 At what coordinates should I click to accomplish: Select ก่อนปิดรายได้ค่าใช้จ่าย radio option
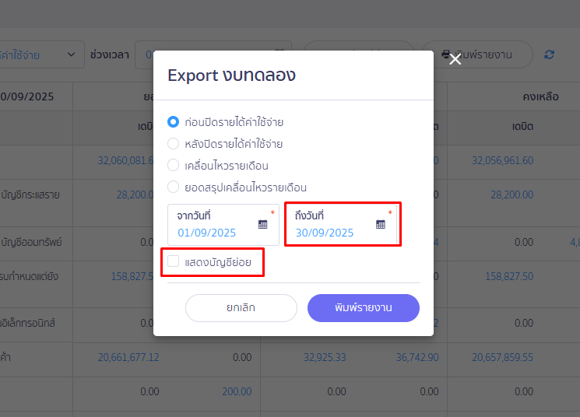173,121
